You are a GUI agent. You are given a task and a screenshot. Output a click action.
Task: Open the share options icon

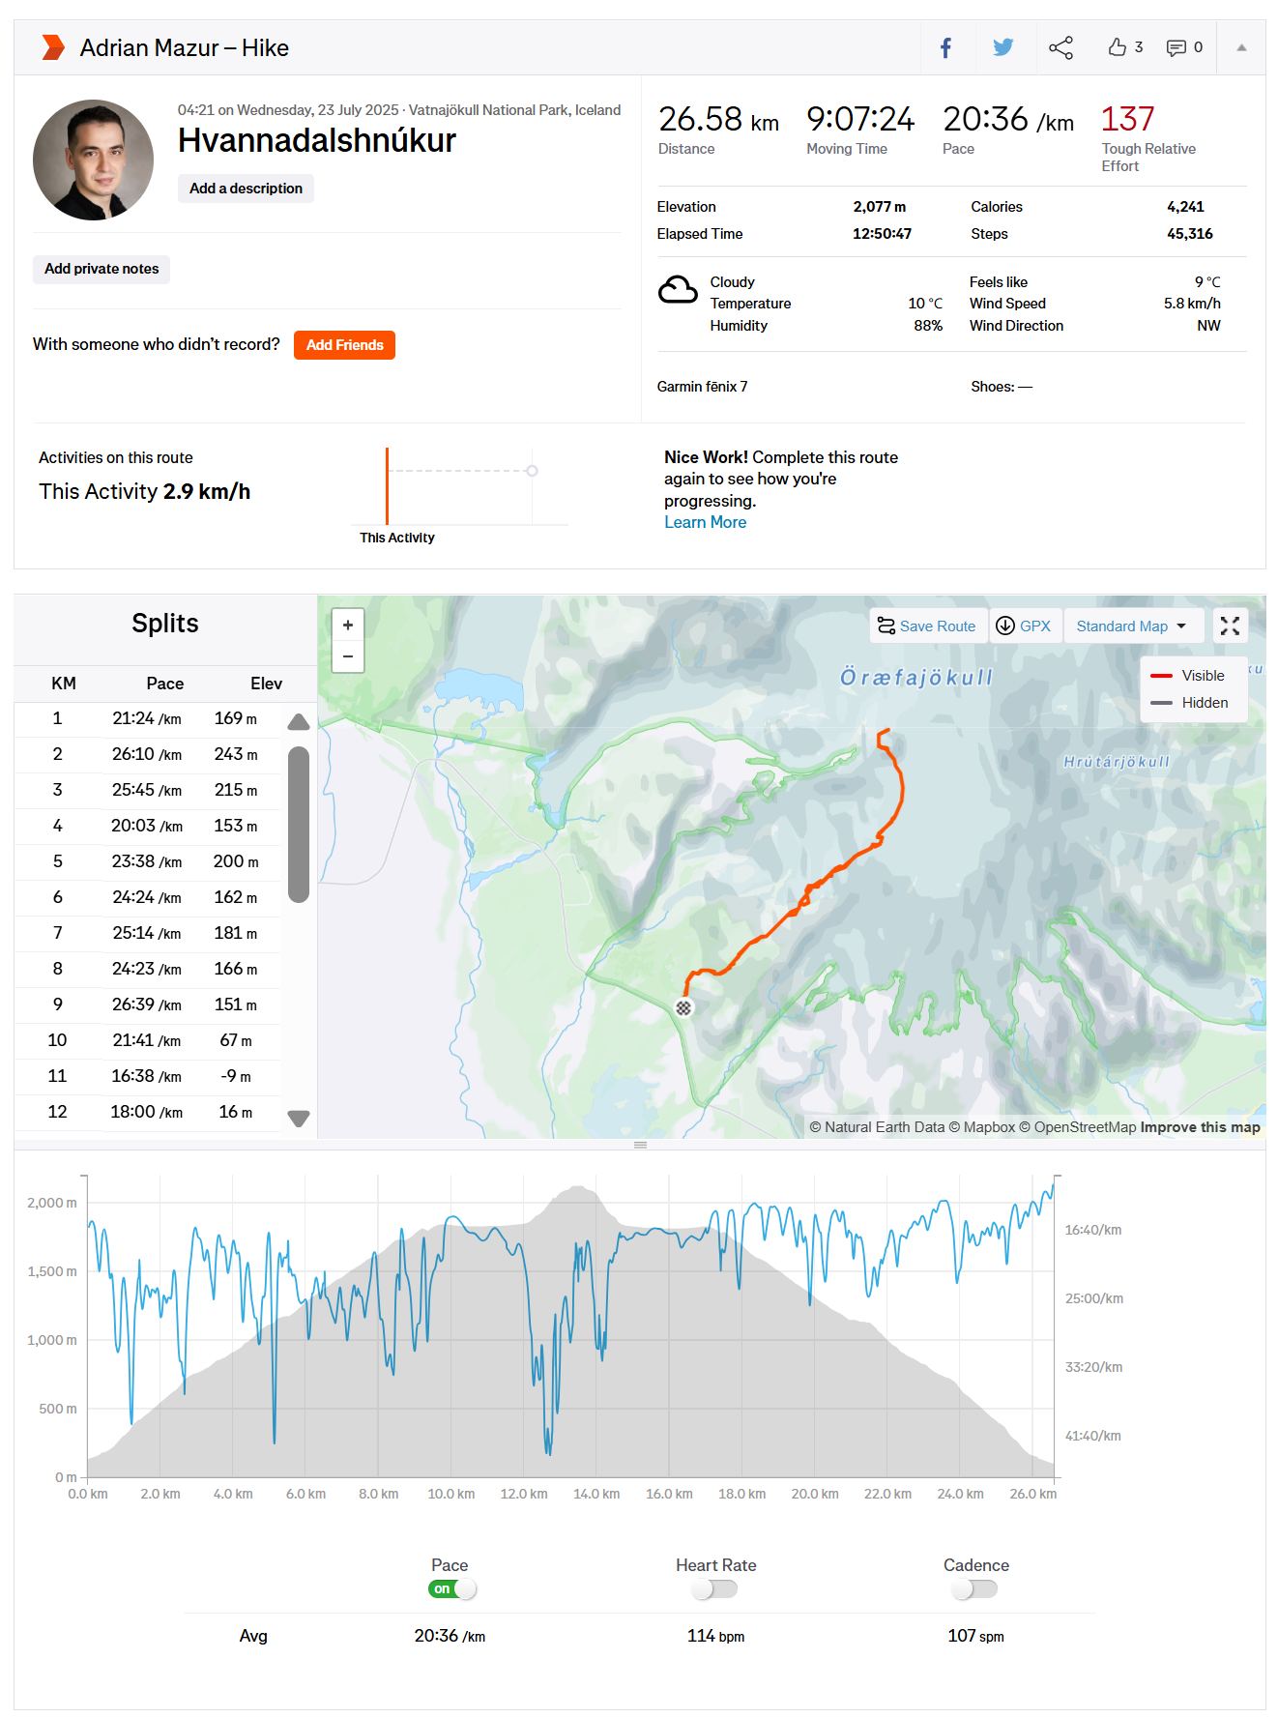click(x=1060, y=47)
